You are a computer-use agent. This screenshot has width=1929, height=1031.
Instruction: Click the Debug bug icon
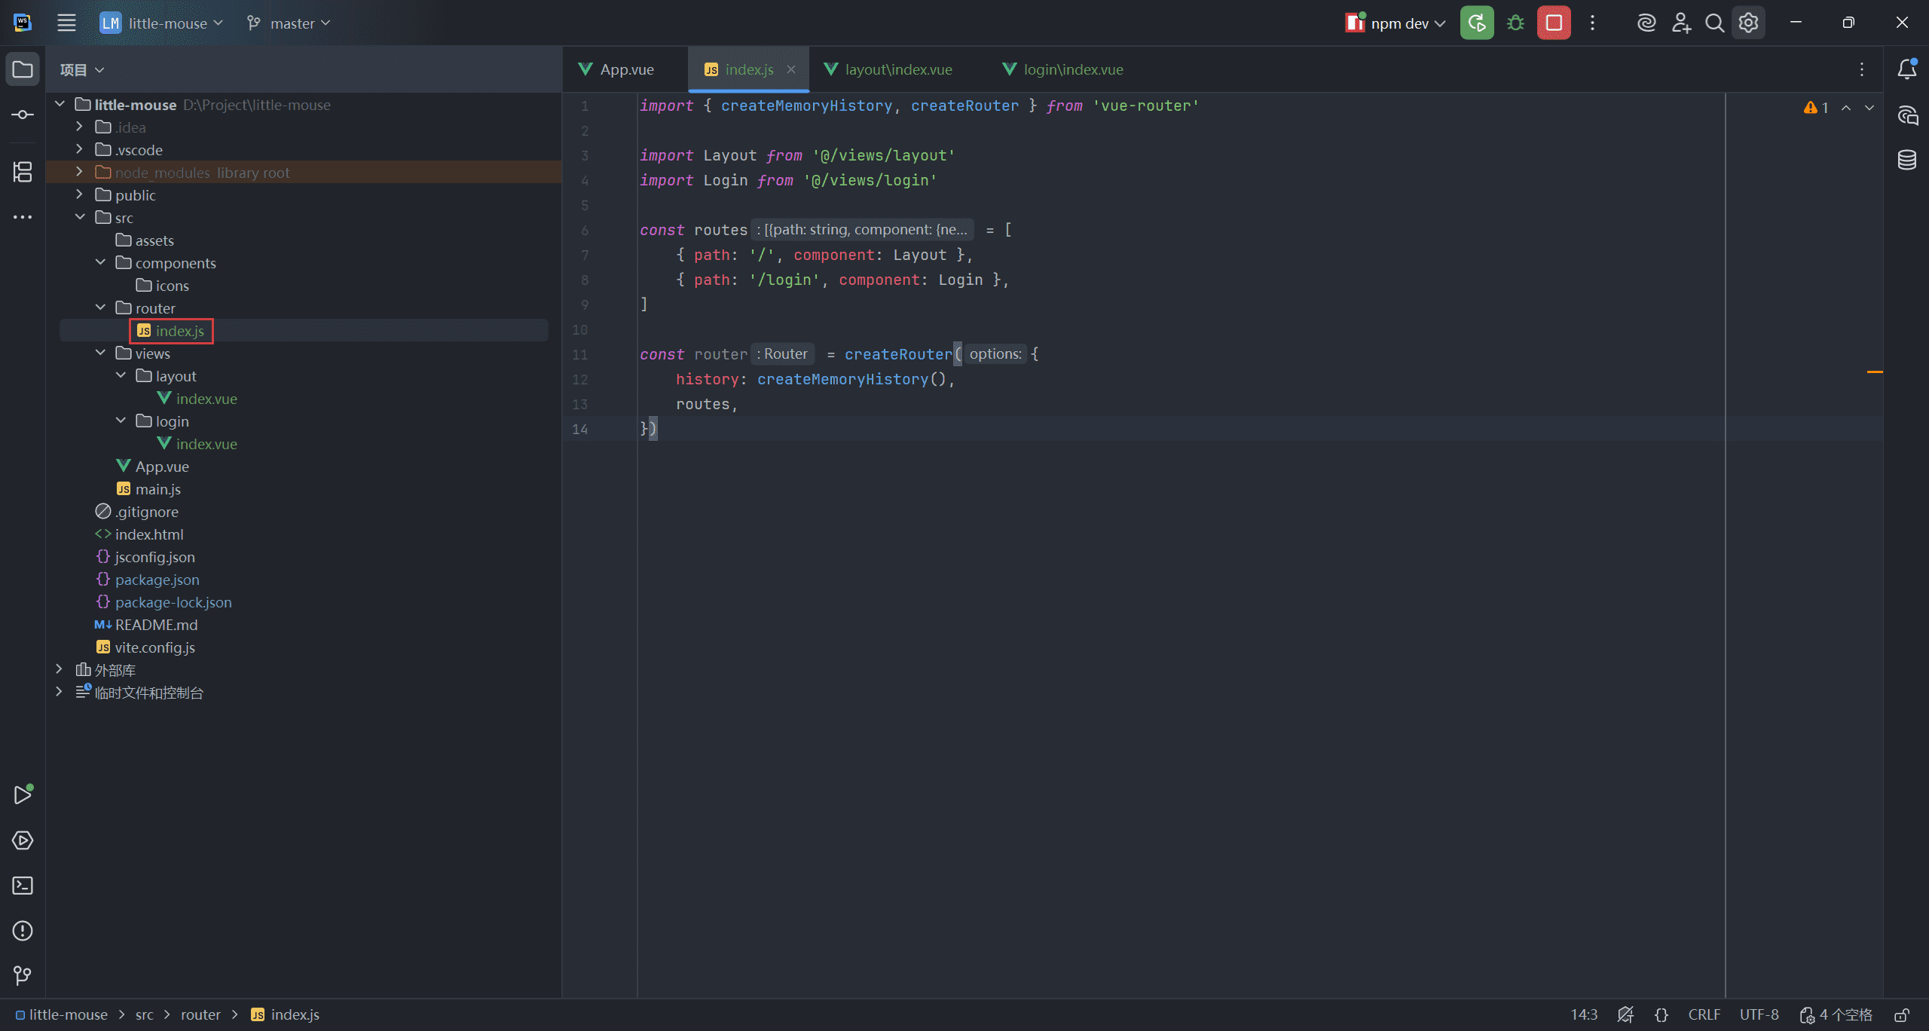pos(1515,23)
